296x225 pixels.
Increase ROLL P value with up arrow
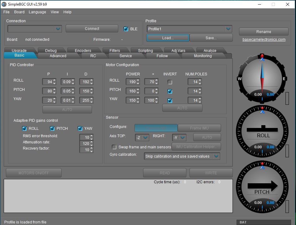pos(54,80)
